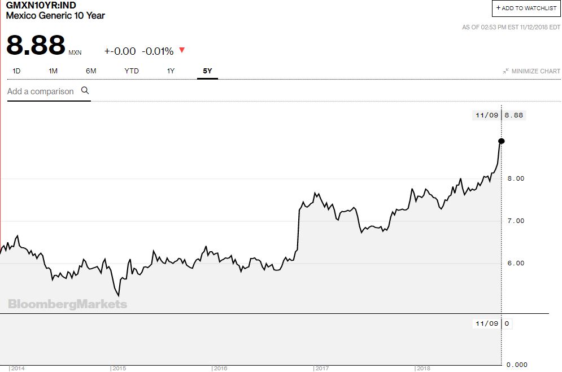The height and width of the screenshot is (372, 562).
Task: Click the minimize chart arrows icon
Action: 506,71
